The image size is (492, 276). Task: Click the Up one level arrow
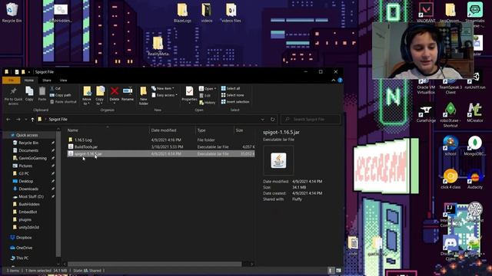(x=32, y=120)
